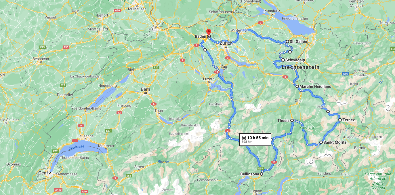Click the red Baden destination pin
Screen dimensions: 395x195
(209, 32)
